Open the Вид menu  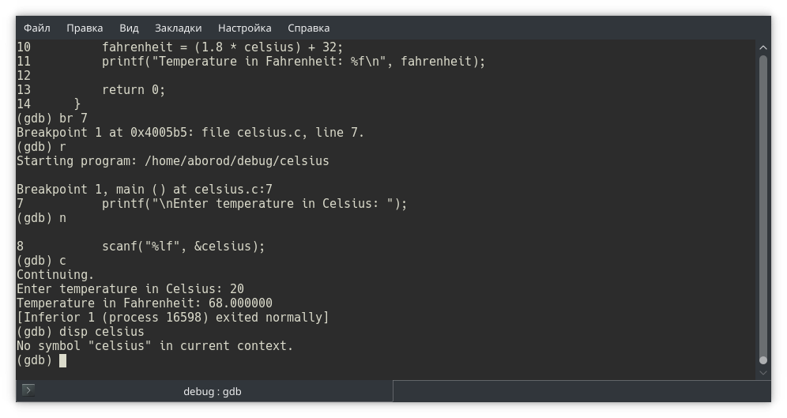[129, 28]
